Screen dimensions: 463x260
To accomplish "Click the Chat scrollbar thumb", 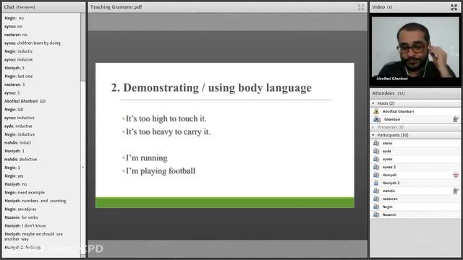I will click(83, 47).
